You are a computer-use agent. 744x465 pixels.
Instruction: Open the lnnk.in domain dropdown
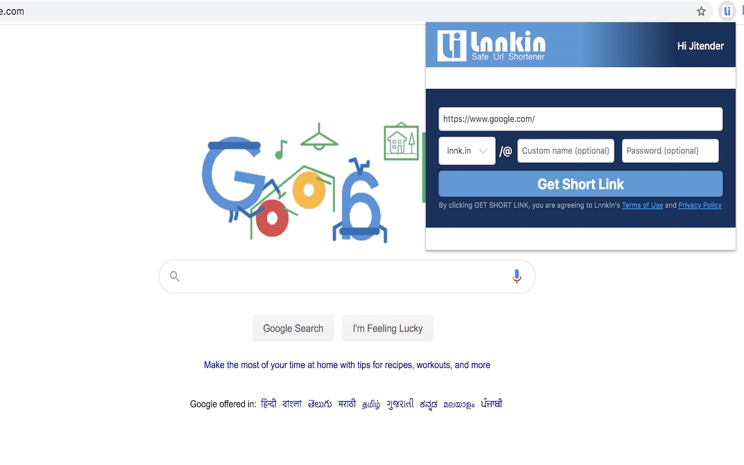pos(467,151)
